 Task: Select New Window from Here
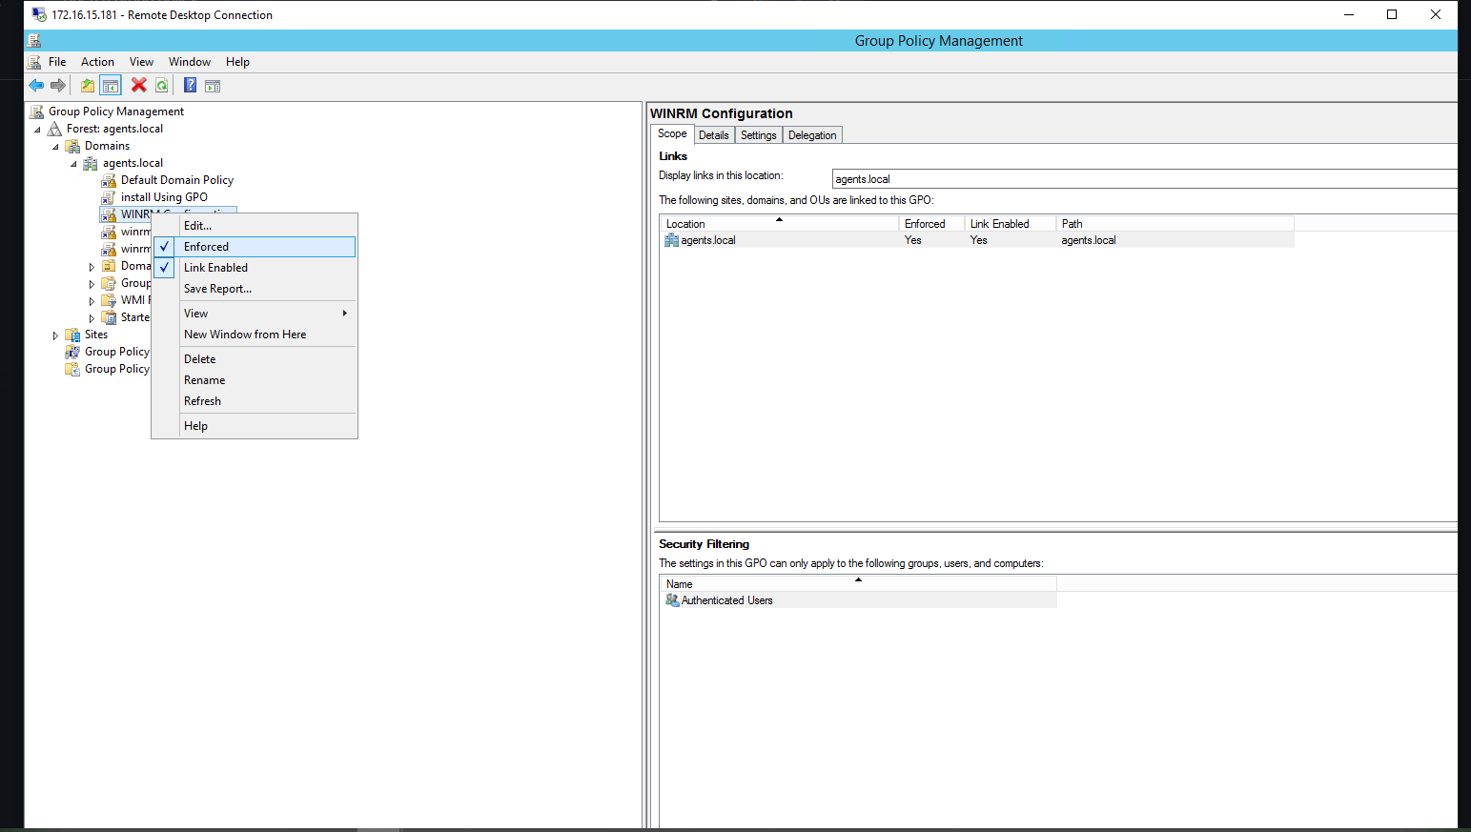pyautogui.click(x=255, y=335)
